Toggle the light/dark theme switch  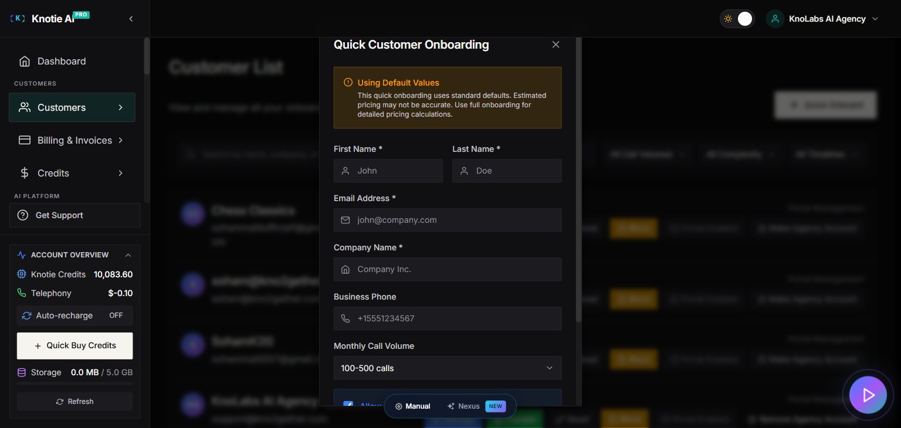(x=737, y=19)
